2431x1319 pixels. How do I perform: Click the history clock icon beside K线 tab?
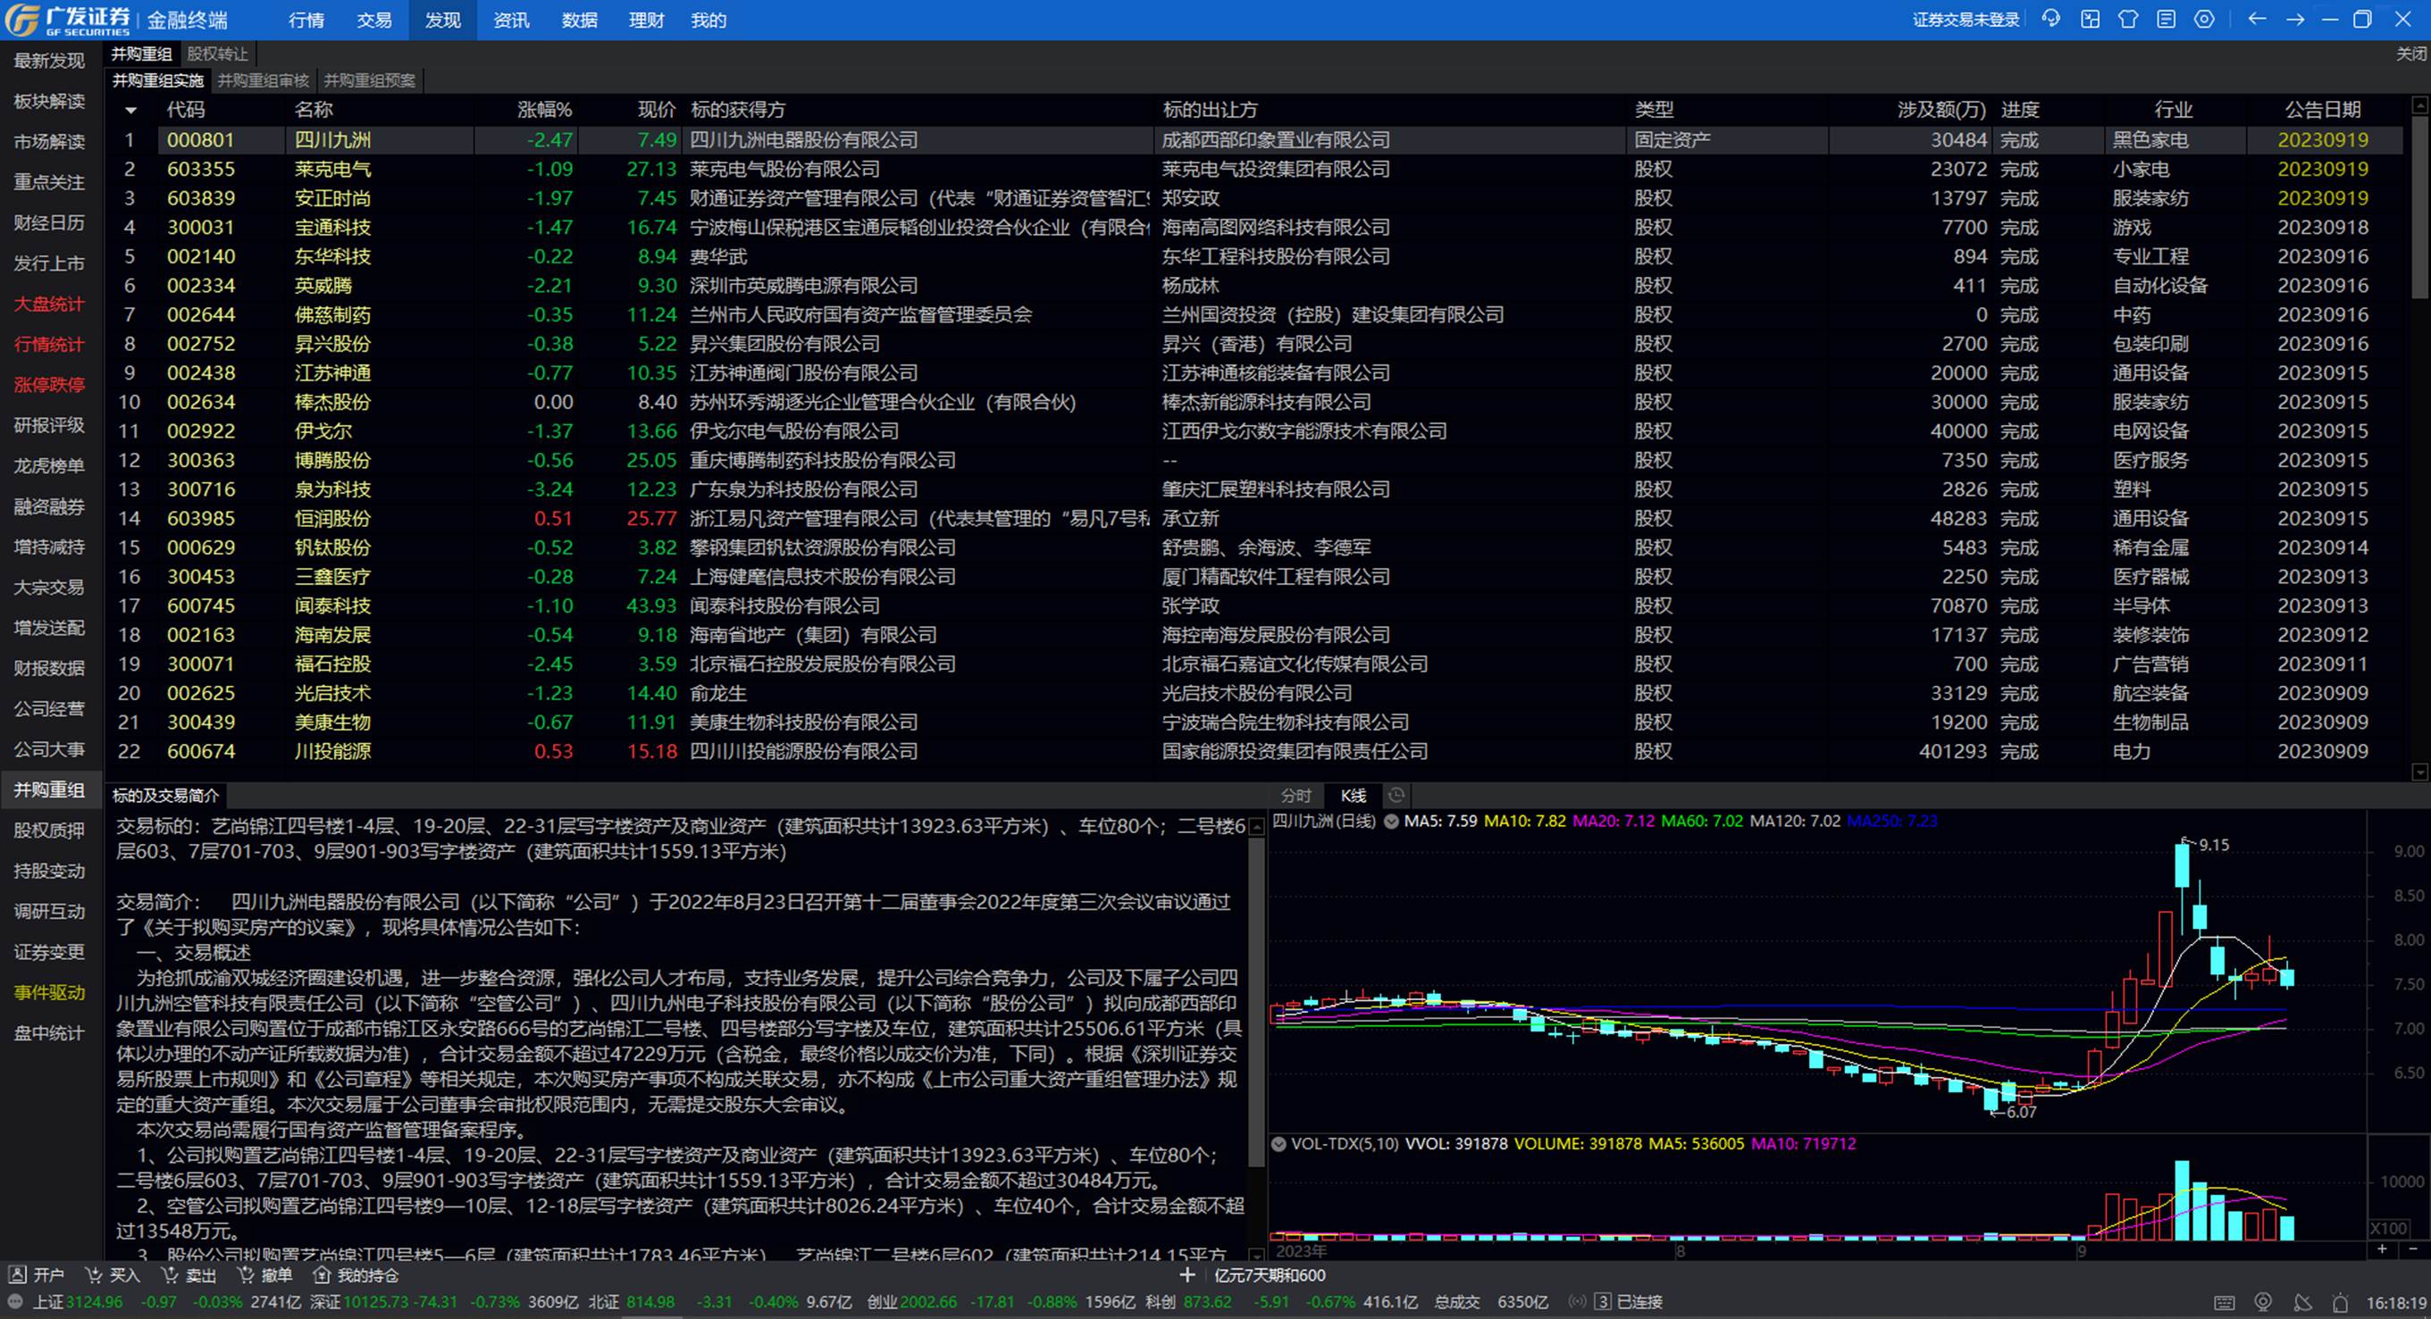tap(1396, 796)
